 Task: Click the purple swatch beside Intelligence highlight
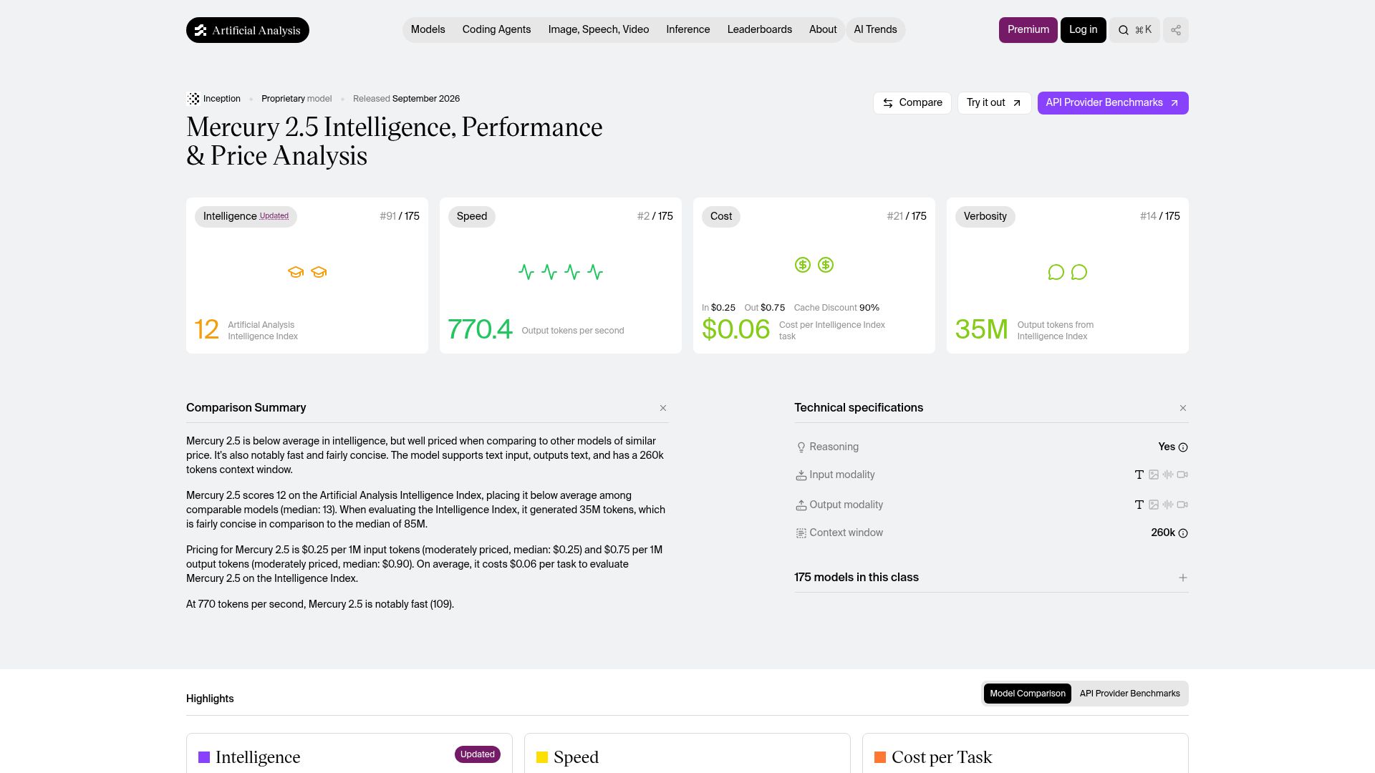pyautogui.click(x=204, y=757)
